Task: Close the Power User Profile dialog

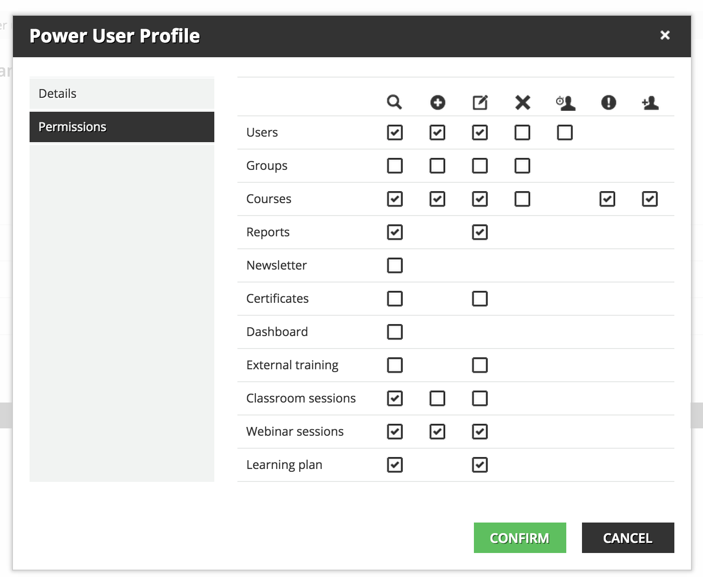Action: 665,35
